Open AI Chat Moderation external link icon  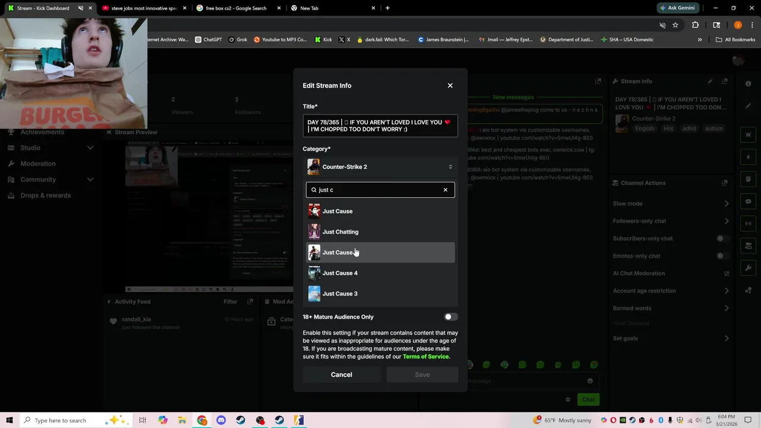pos(727,273)
